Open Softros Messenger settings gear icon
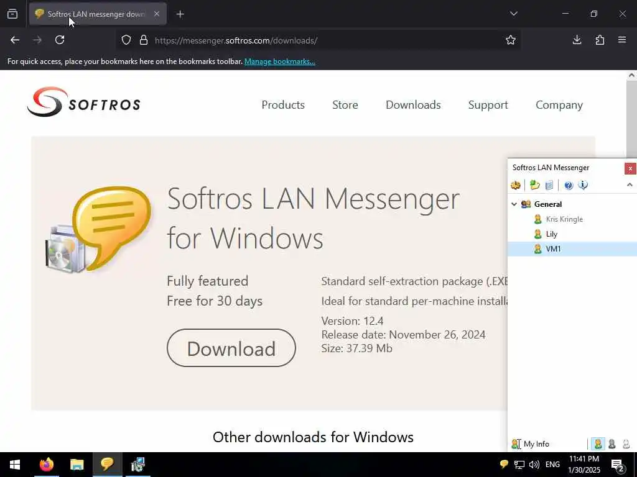Image resolution: width=637 pixels, height=477 pixels. (x=516, y=185)
